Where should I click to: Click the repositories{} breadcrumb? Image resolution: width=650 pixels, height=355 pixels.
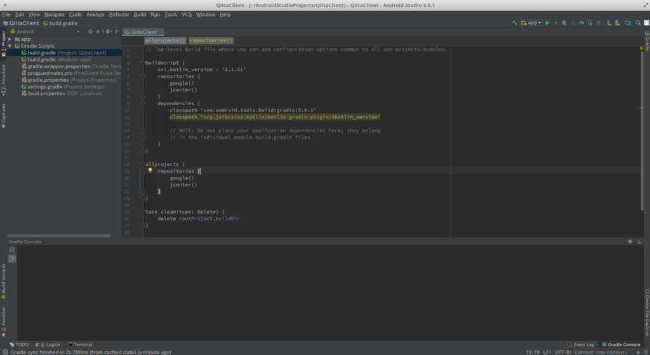[x=211, y=40]
